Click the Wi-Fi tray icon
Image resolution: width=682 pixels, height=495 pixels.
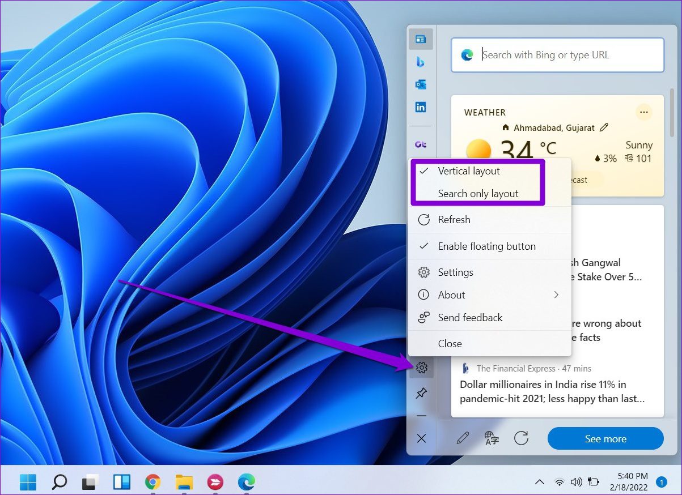click(560, 482)
